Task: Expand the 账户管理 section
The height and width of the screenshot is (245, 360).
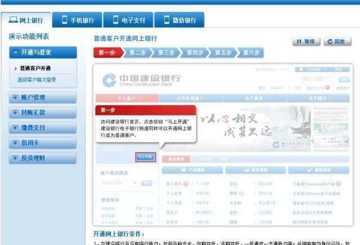Action: (x=43, y=98)
